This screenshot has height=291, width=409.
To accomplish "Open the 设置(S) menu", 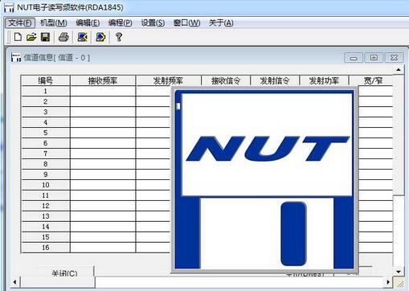I will pyautogui.click(x=153, y=23).
